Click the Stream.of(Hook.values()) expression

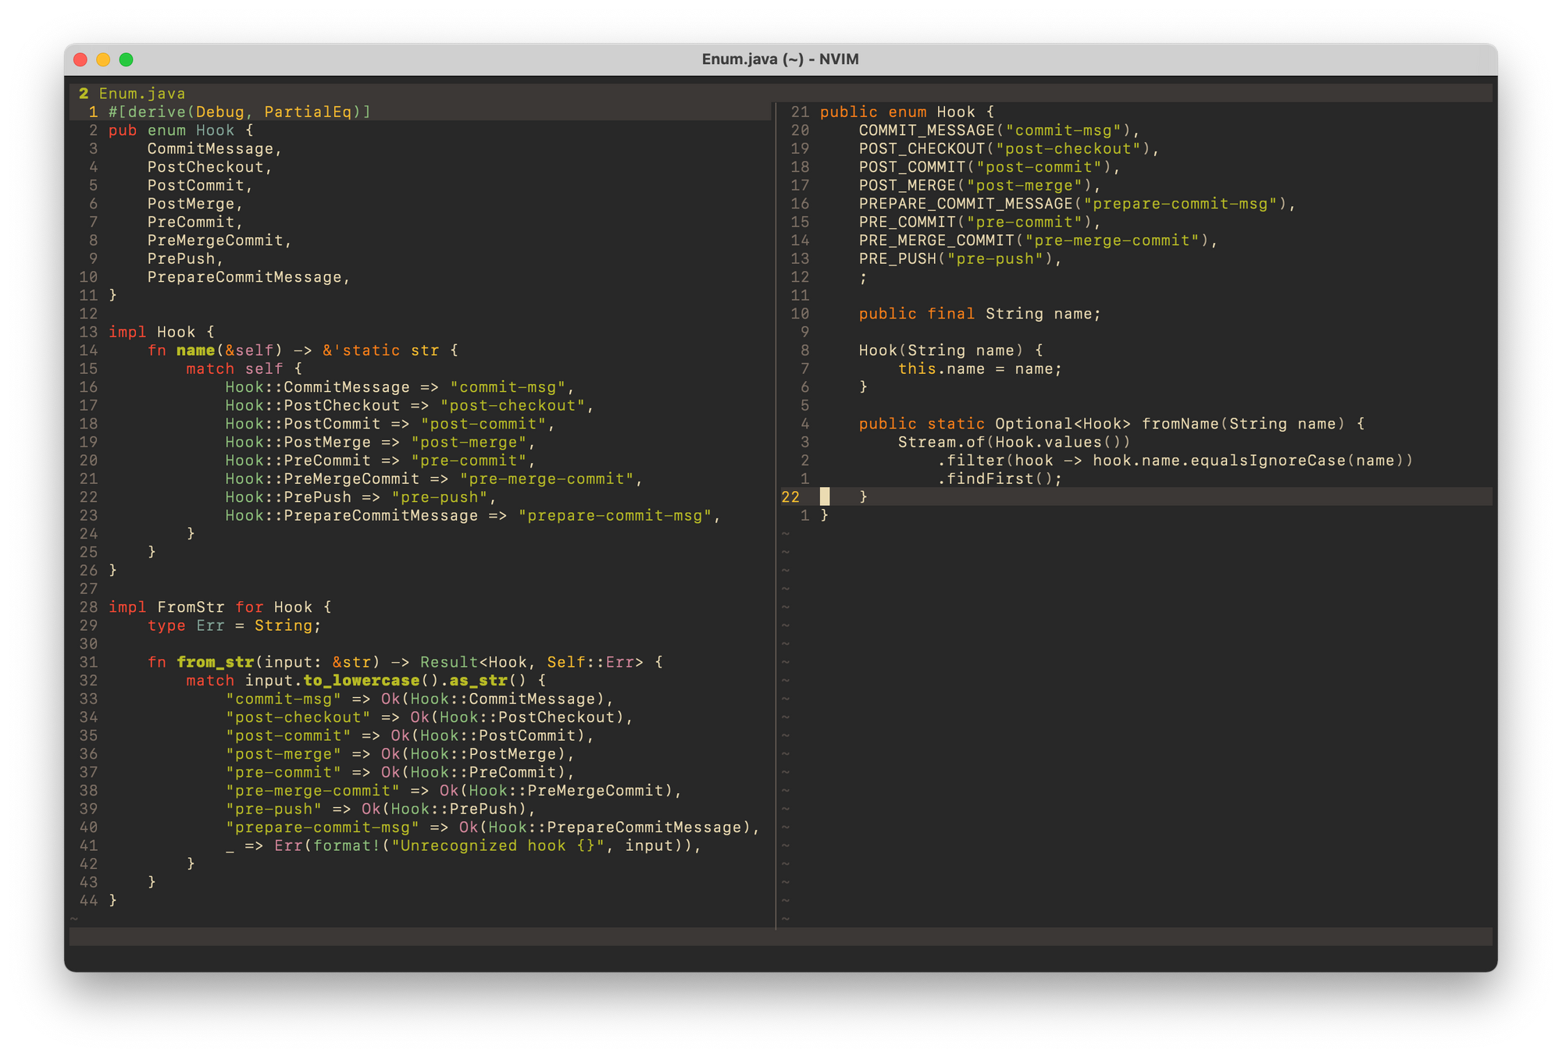(x=1015, y=442)
